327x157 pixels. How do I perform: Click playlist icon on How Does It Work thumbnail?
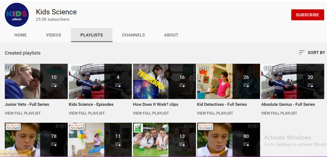[x=182, y=86]
